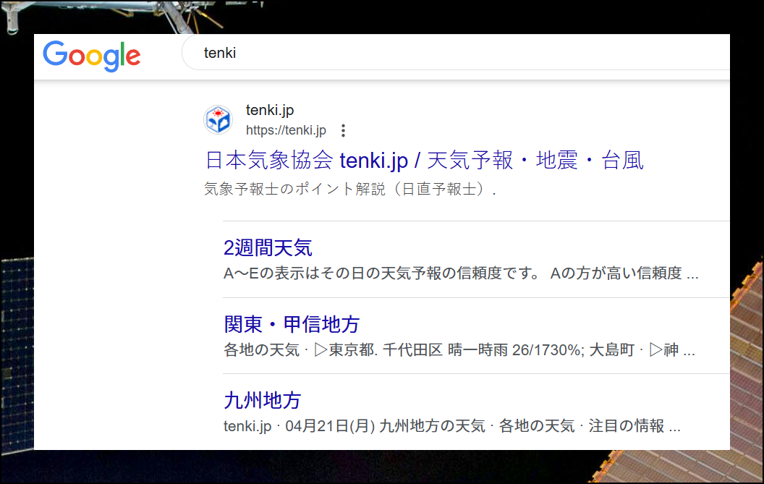The width and height of the screenshot is (764, 484).
Task: Click the tenki.jp site name
Action: (270, 110)
